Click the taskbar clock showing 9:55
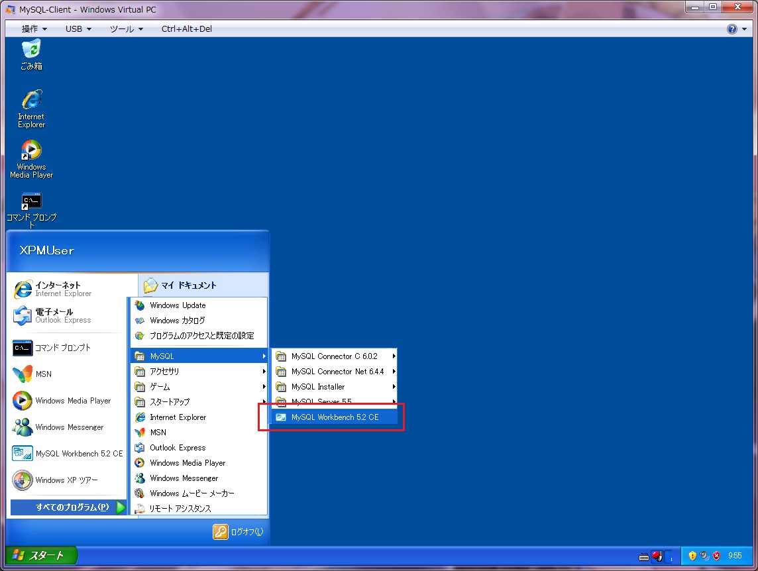This screenshot has height=571, width=758. [735, 556]
